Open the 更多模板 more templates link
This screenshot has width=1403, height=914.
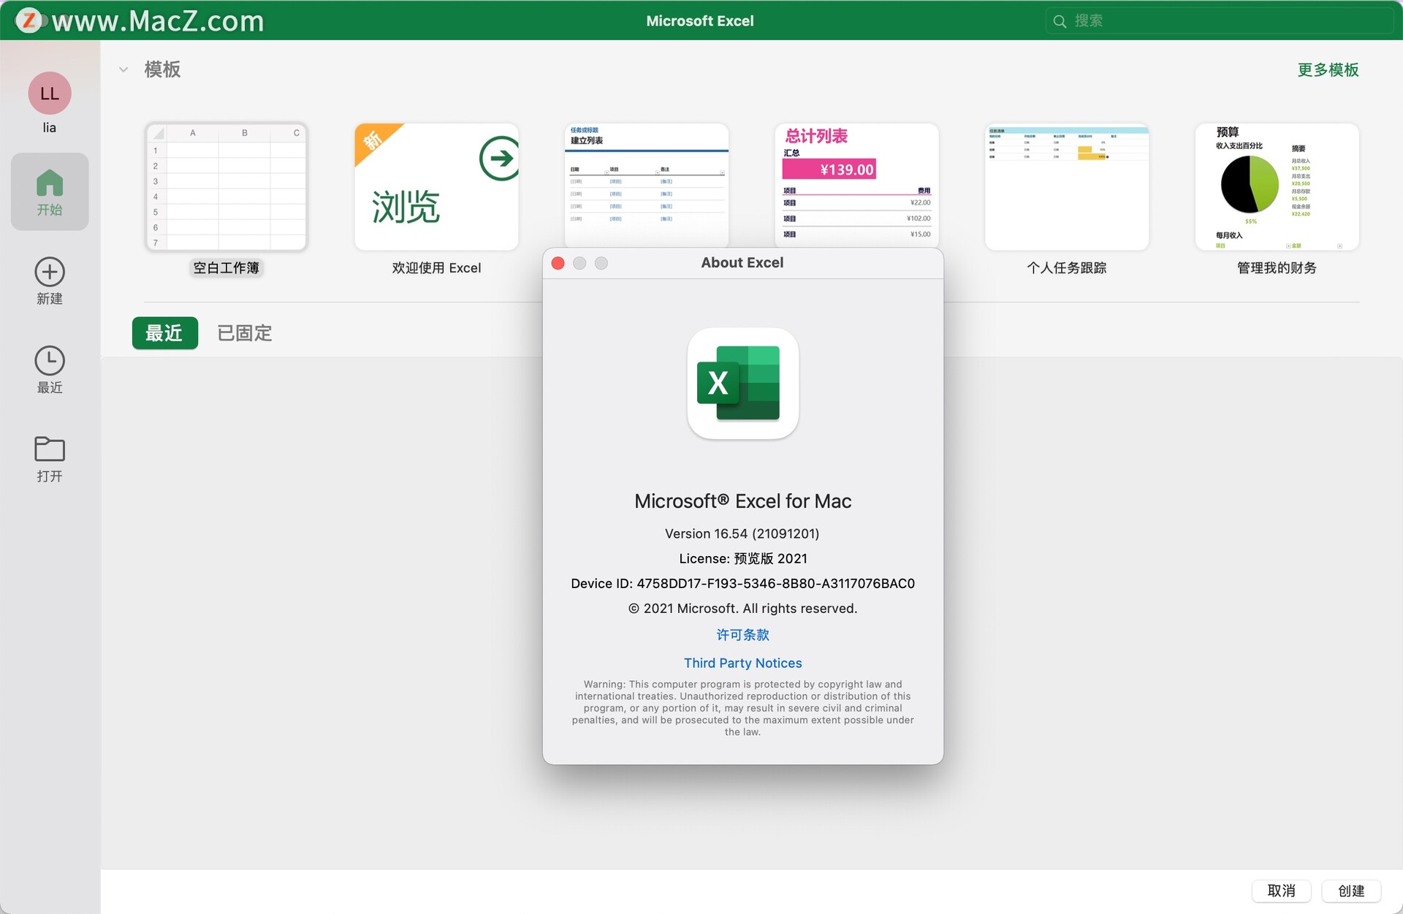(x=1328, y=69)
